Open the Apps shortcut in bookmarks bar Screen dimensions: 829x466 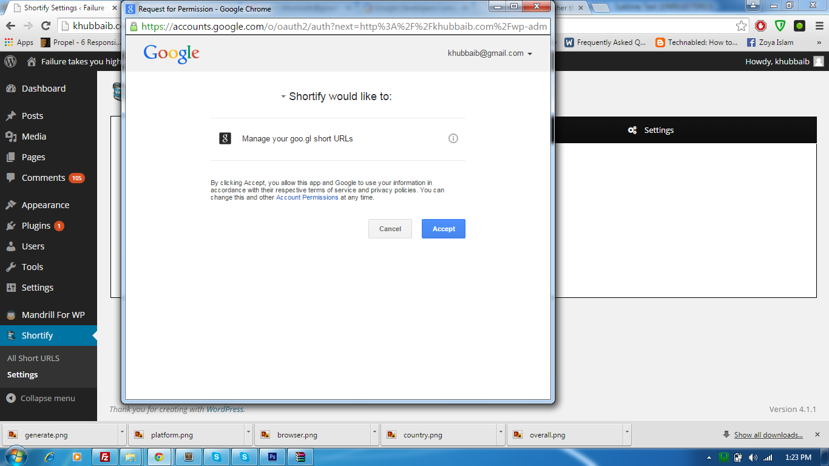click(x=19, y=42)
